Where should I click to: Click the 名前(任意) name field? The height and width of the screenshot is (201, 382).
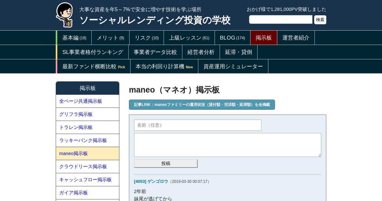tap(198, 125)
